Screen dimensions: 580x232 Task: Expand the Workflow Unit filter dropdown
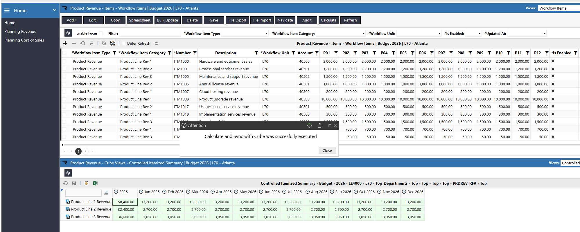[x=419, y=33]
